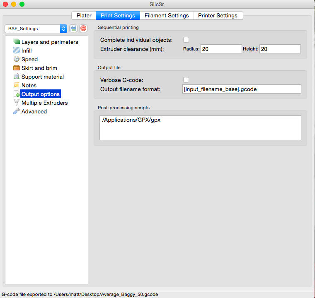Open Multiple Extruders funnel icon

[17, 103]
